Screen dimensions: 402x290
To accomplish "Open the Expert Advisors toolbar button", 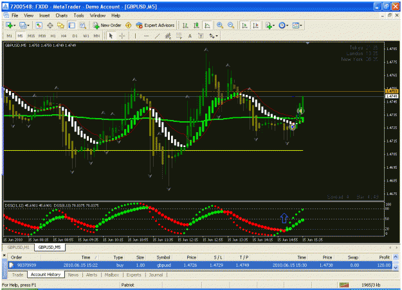I will [x=155, y=25].
